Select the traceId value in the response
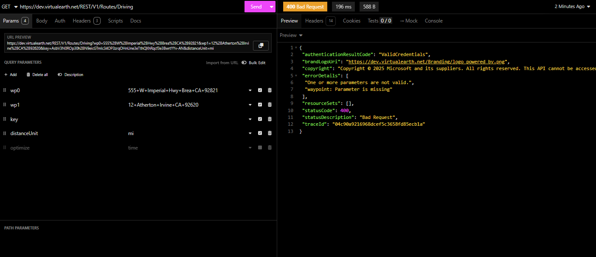Image resolution: width=596 pixels, height=257 pixels. (x=380, y=124)
